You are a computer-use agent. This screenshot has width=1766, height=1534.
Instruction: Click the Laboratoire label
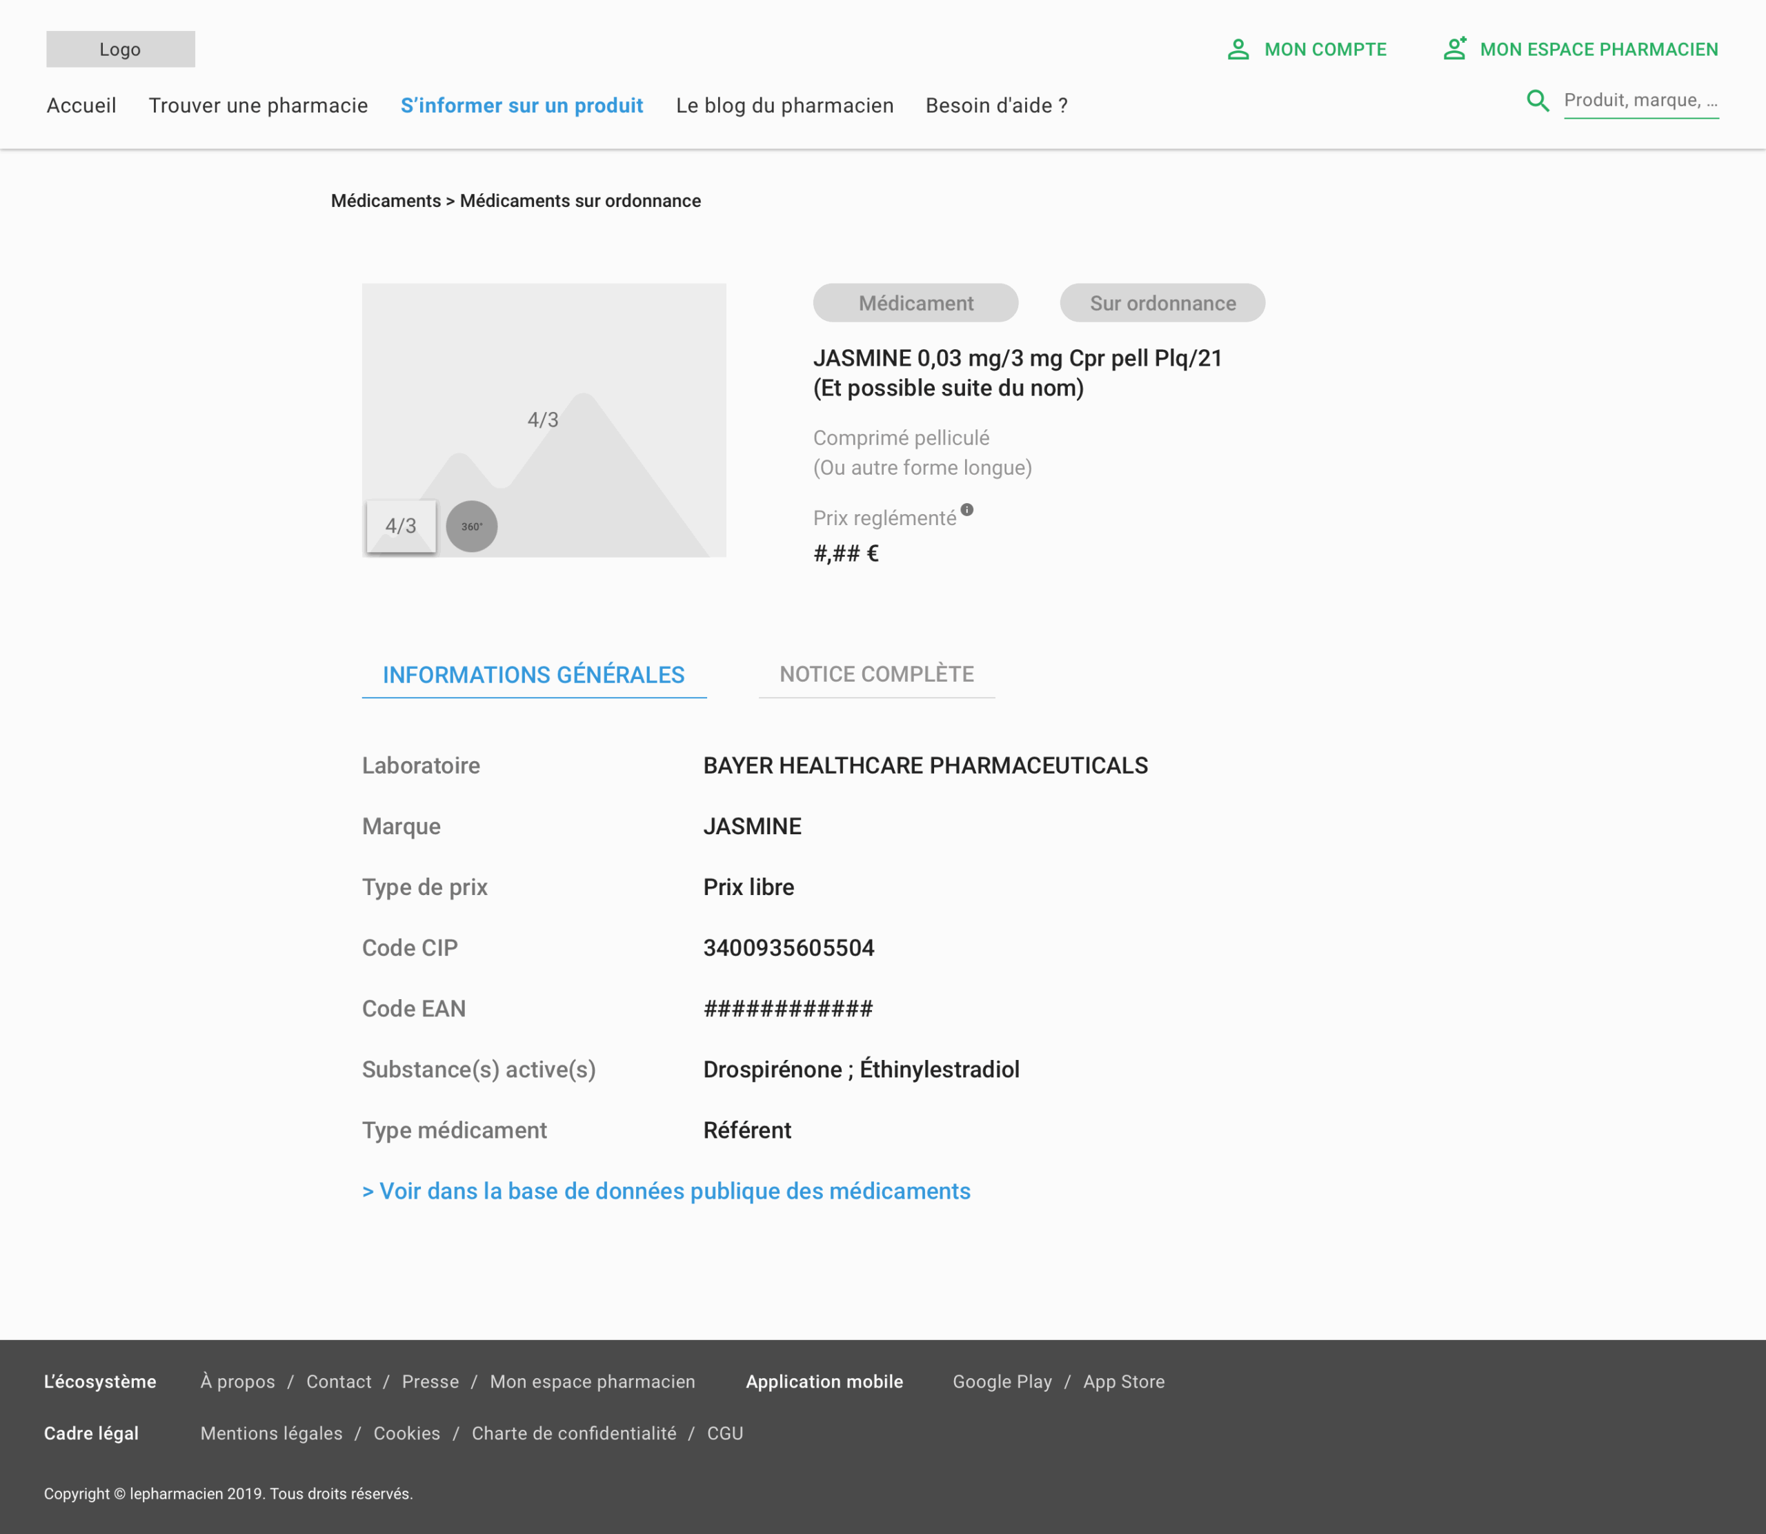(x=421, y=765)
